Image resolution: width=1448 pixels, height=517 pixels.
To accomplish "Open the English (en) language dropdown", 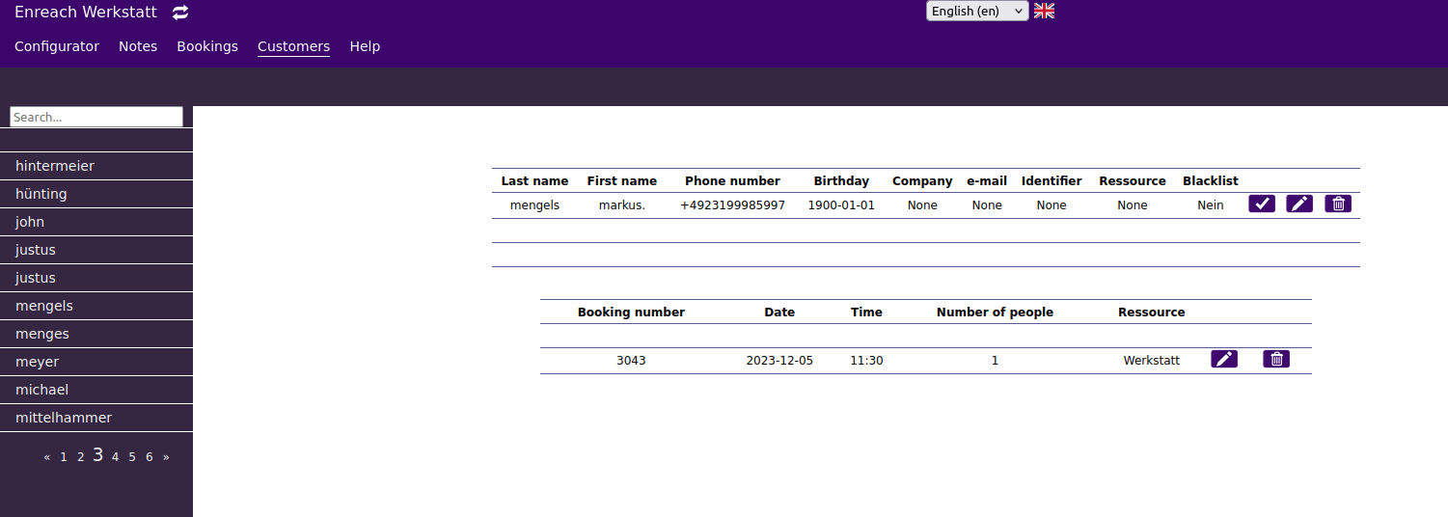I will pyautogui.click(x=977, y=11).
